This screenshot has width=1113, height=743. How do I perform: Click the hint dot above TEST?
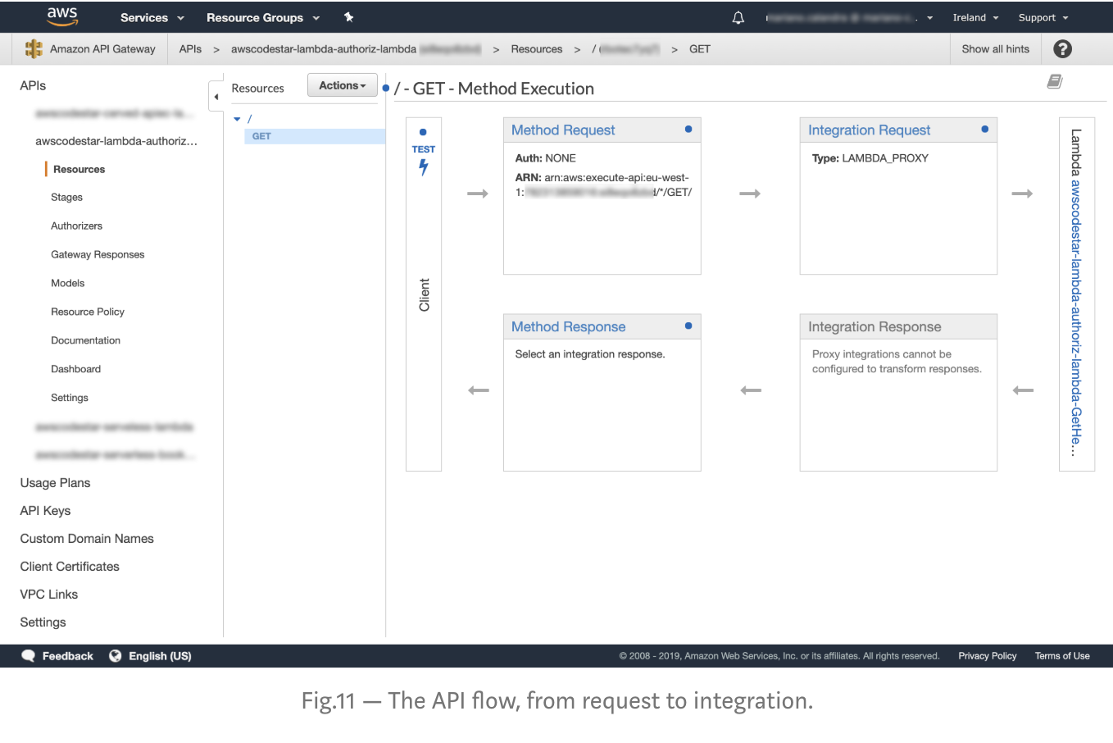pos(423,132)
